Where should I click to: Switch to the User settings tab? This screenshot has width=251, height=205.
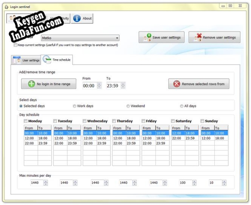coord(26,60)
